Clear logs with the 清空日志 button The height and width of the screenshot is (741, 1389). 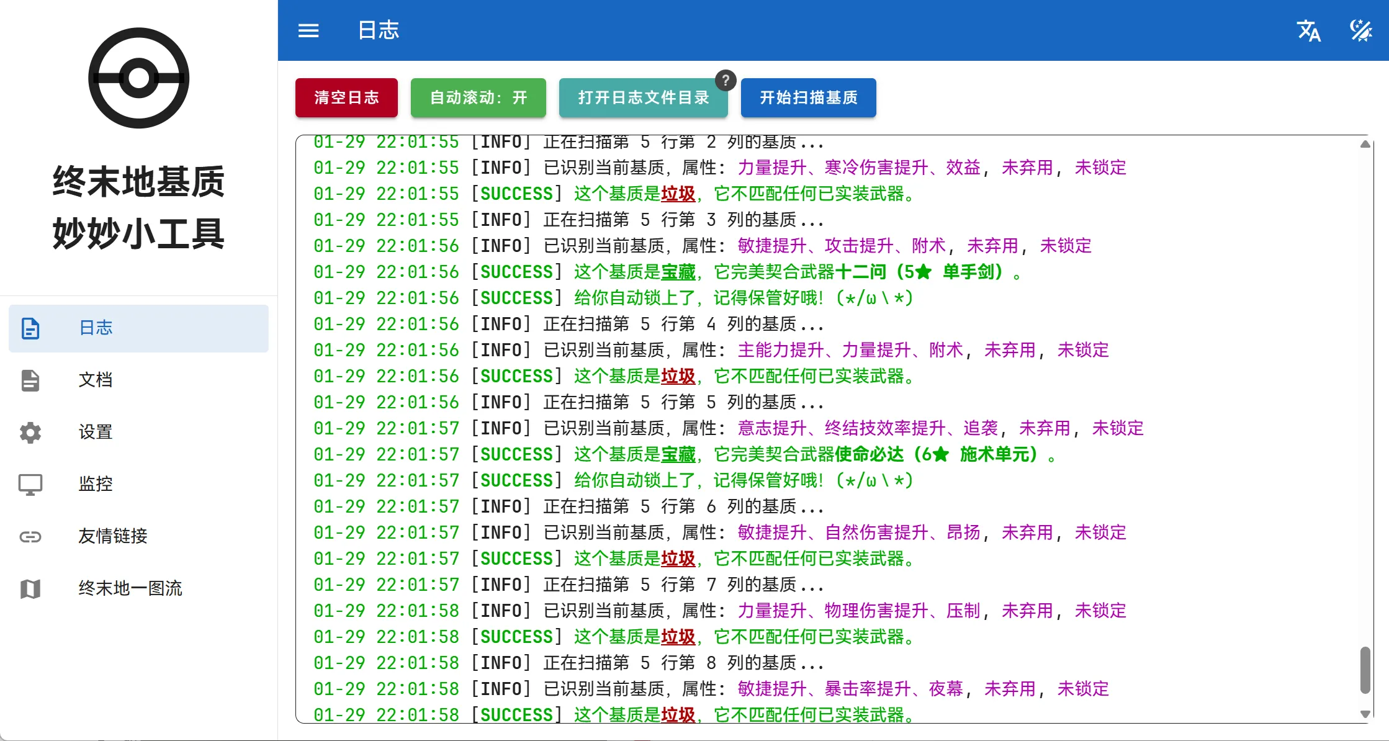[x=346, y=97]
